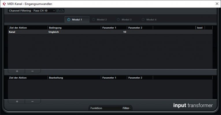Enable the Modul 4 power button
This screenshot has width=221, height=115.
click(143, 20)
